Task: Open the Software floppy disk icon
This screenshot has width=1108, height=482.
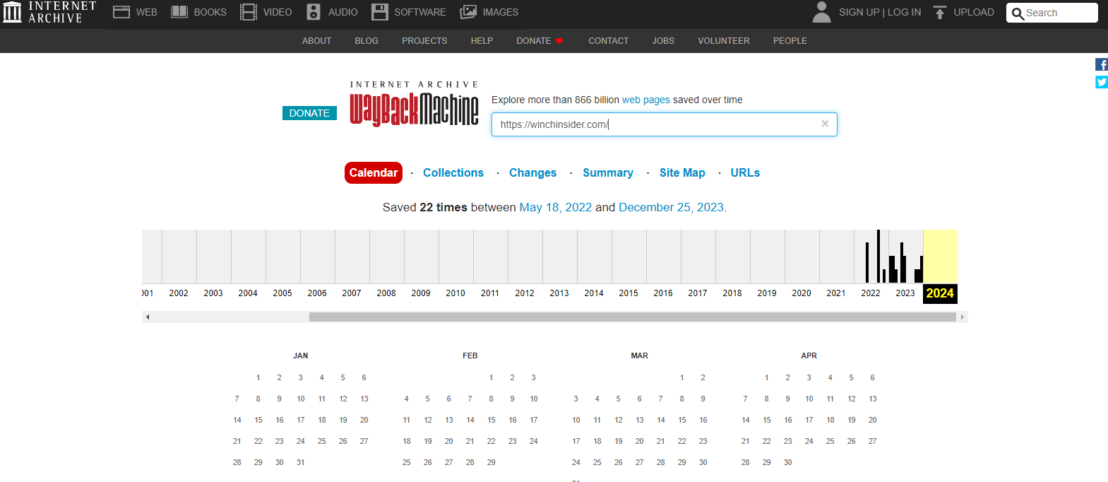Action: tap(380, 12)
